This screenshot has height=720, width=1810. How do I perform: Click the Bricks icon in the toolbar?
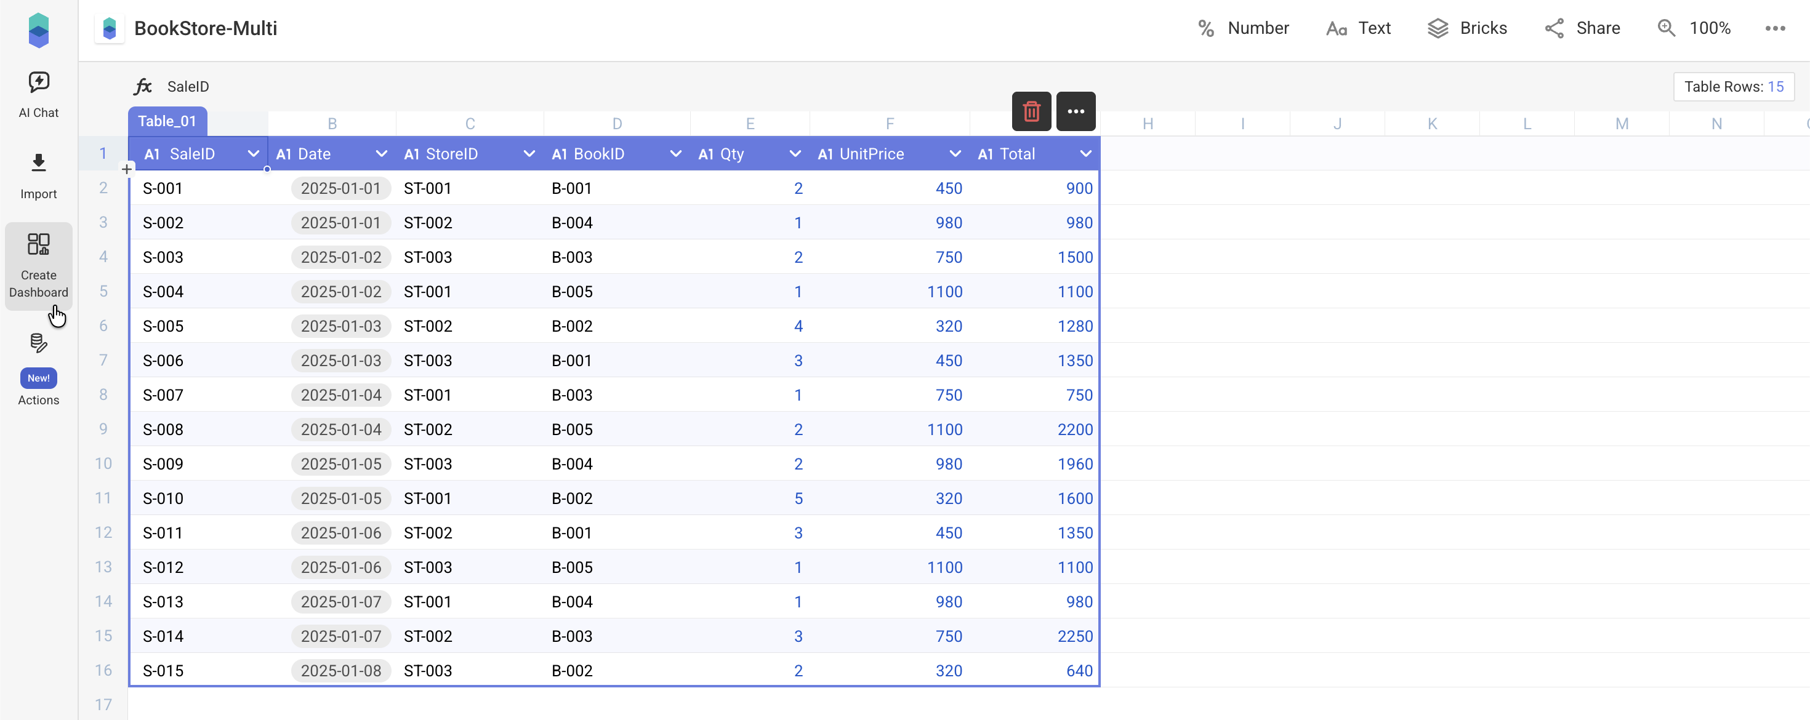(x=1468, y=28)
